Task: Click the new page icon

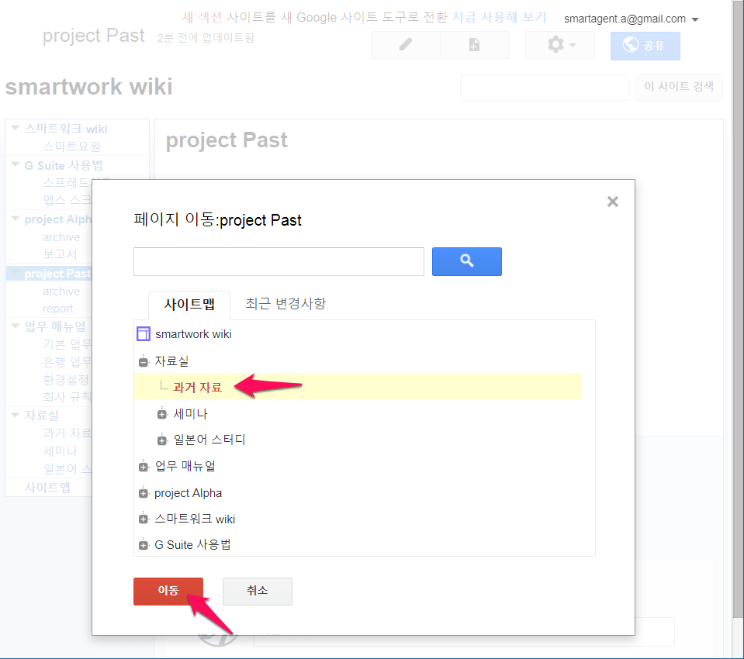Action: 474,46
